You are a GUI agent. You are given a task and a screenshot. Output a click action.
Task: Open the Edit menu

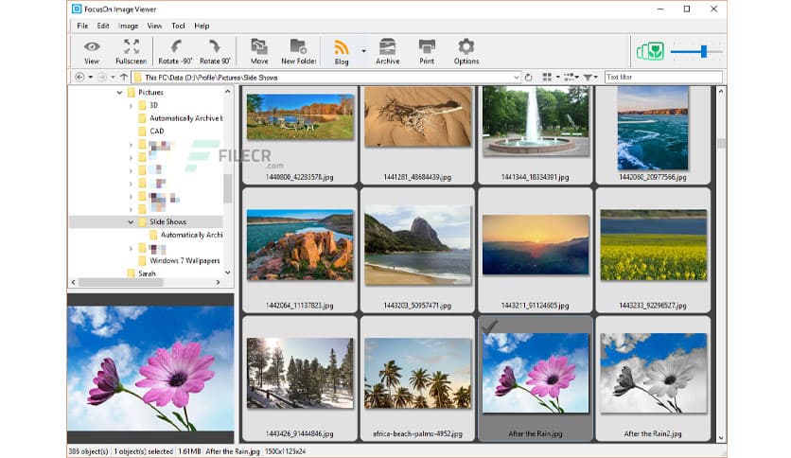point(103,26)
